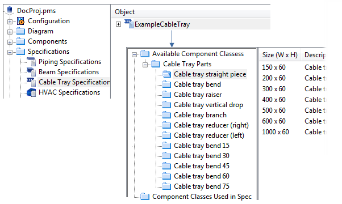The height and width of the screenshot is (204, 342).
Task: Select Cable tray reducer (right) item
Action: click(211, 125)
